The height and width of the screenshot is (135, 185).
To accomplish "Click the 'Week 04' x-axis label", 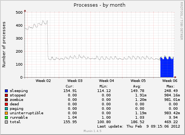I will (x=106, y=81).
